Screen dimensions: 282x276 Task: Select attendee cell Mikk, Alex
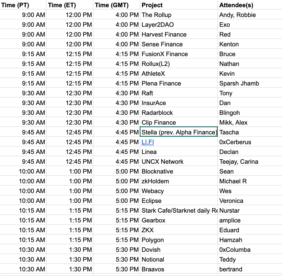tap(250, 122)
